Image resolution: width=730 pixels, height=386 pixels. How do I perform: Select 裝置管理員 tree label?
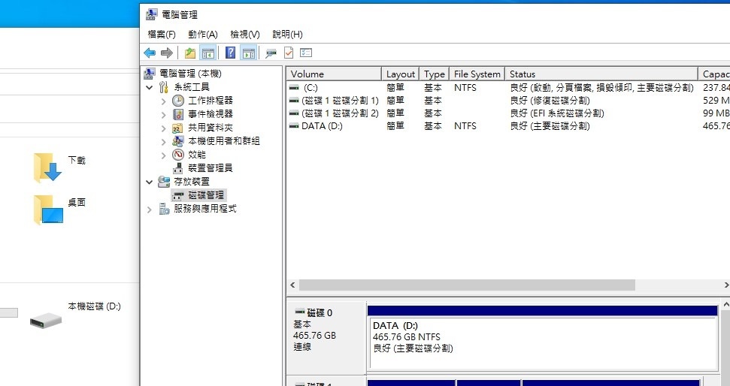click(210, 168)
